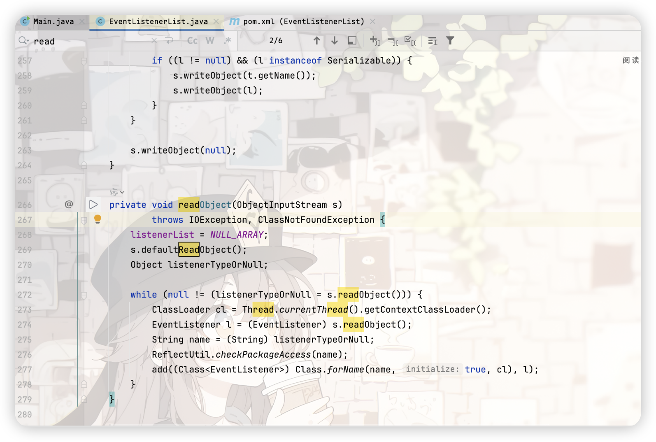656x442 pixels.
Task: Click ClassNotFoundException on line 267
Action: click(x=316, y=220)
